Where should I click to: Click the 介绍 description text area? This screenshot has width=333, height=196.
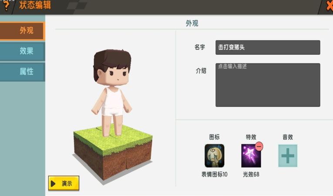pyautogui.click(x=268, y=85)
